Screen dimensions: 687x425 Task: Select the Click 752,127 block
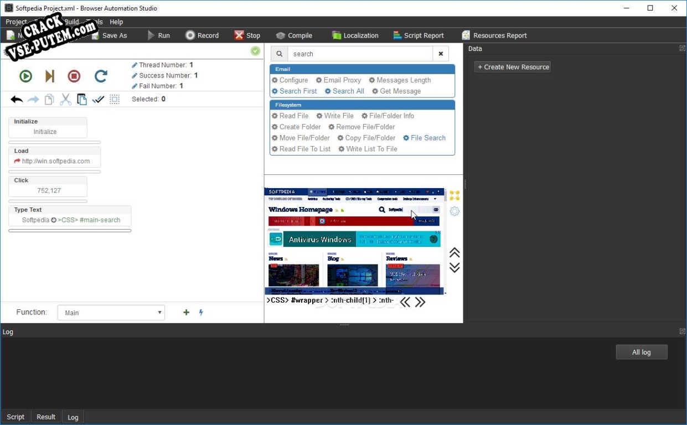click(48, 186)
